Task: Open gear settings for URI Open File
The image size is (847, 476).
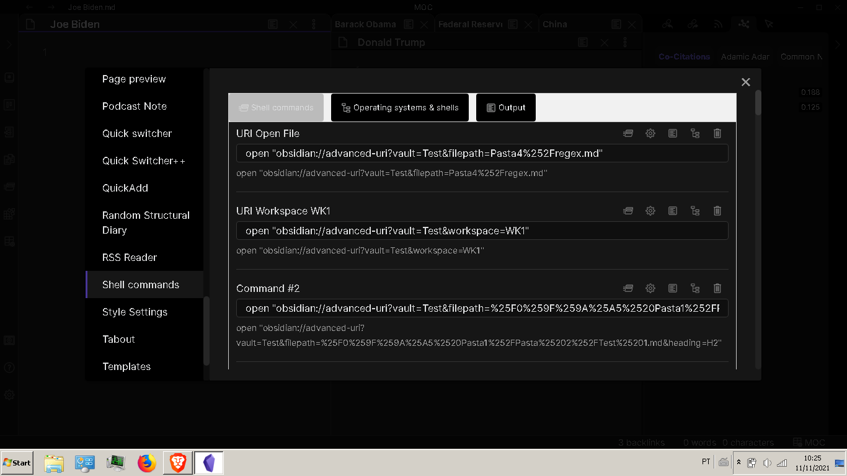Action: click(650, 133)
